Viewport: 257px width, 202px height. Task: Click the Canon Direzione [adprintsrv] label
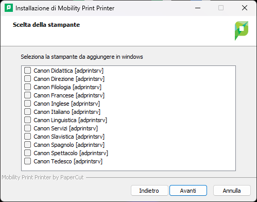tap(69, 79)
